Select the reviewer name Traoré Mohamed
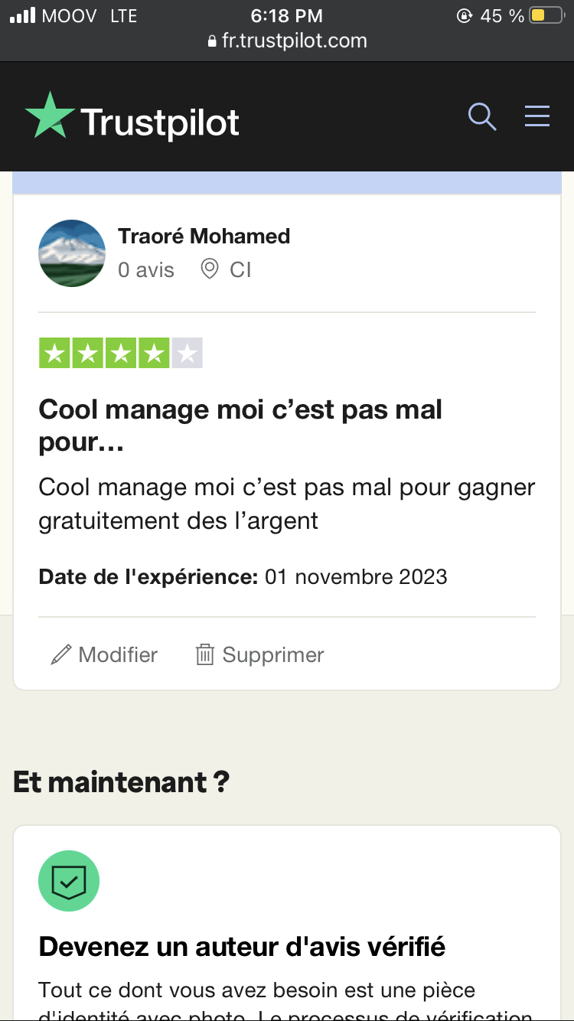Screen dimensions: 574x1021 point(204,236)
